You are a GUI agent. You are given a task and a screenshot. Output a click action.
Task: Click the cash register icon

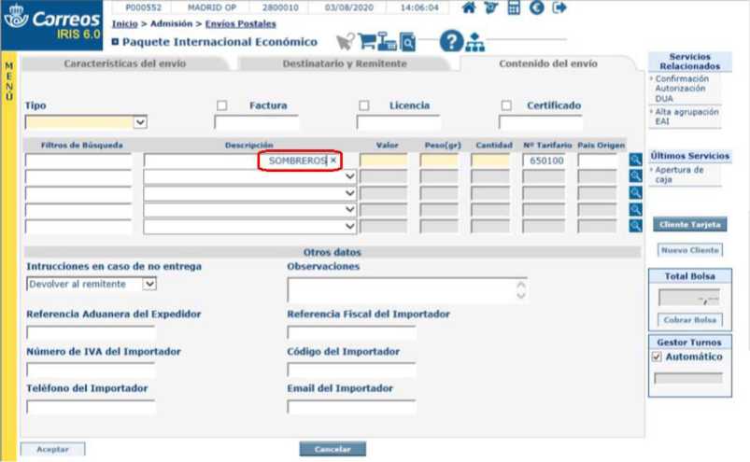(x=388, y=41)
